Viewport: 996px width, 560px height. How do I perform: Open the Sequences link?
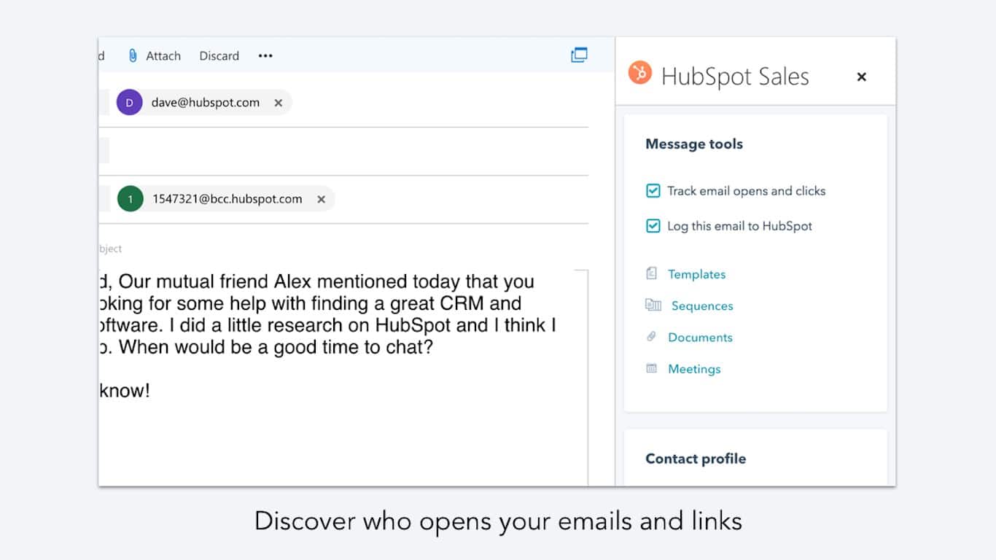point(702,306)
